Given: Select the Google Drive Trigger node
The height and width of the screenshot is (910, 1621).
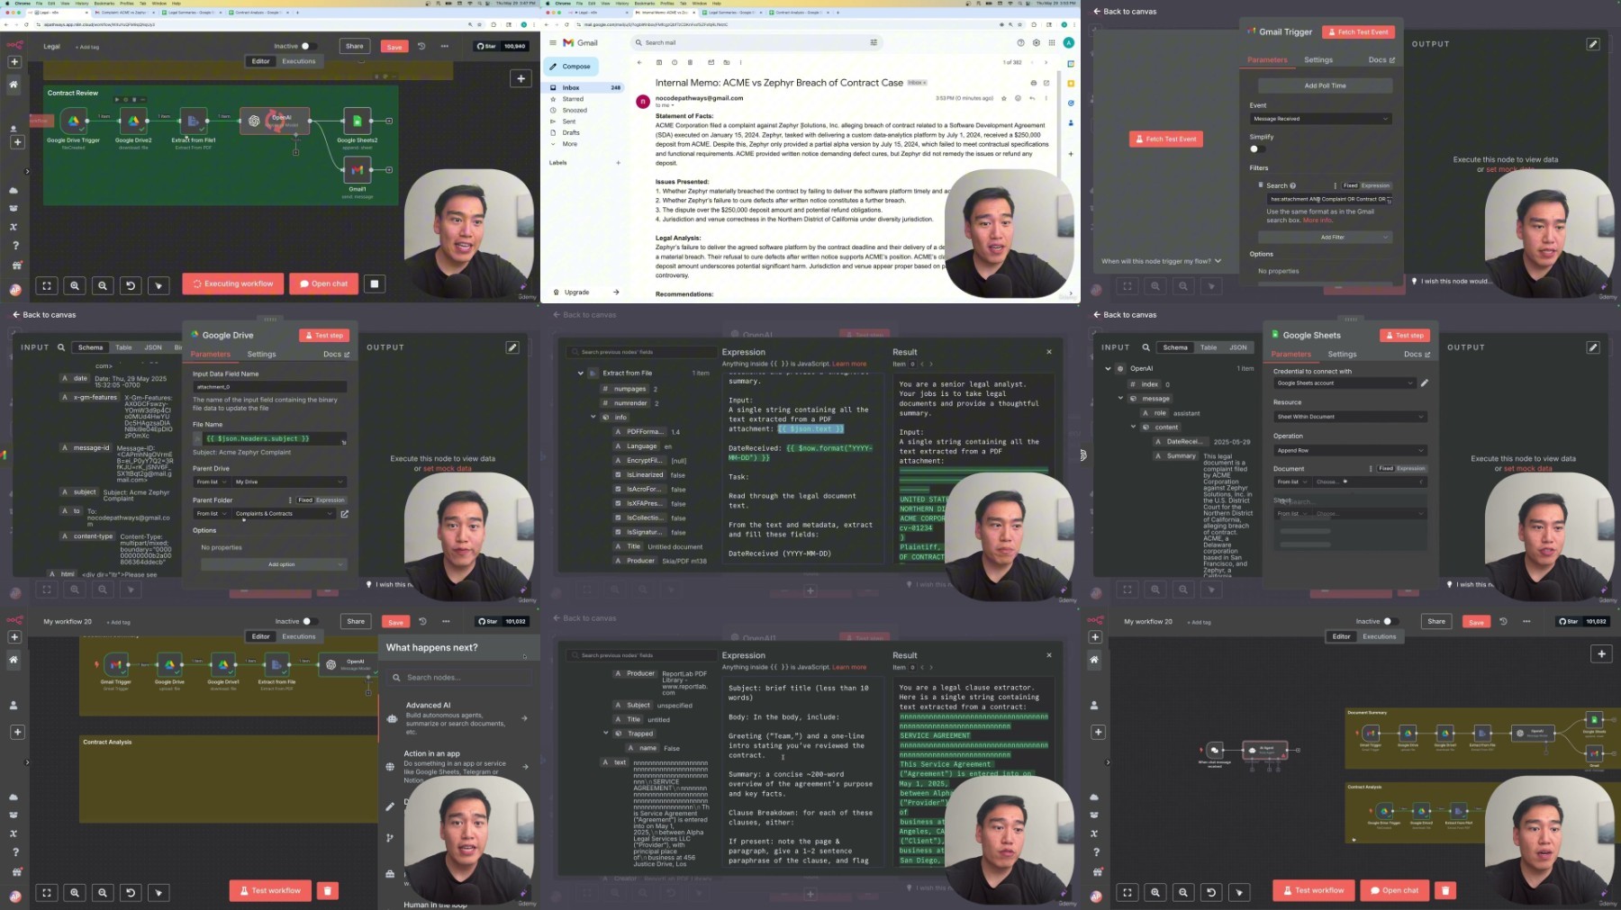Looking at the screenshot, I should [x=73, y=121].
